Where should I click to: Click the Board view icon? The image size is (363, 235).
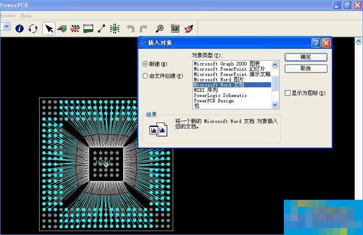point(175,29)
